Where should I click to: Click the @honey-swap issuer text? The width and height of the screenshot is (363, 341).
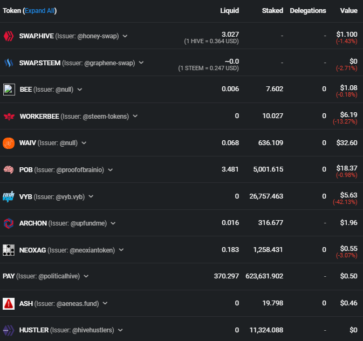(97, 36)
